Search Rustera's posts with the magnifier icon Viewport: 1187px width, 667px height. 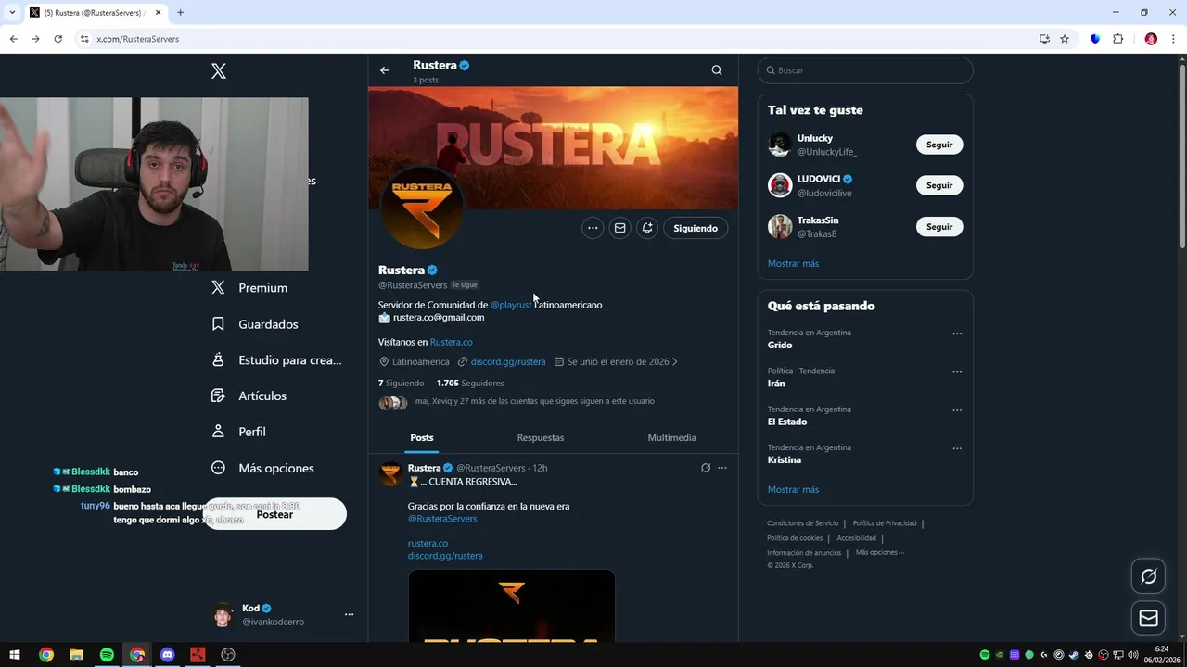[x=717, y=70]
